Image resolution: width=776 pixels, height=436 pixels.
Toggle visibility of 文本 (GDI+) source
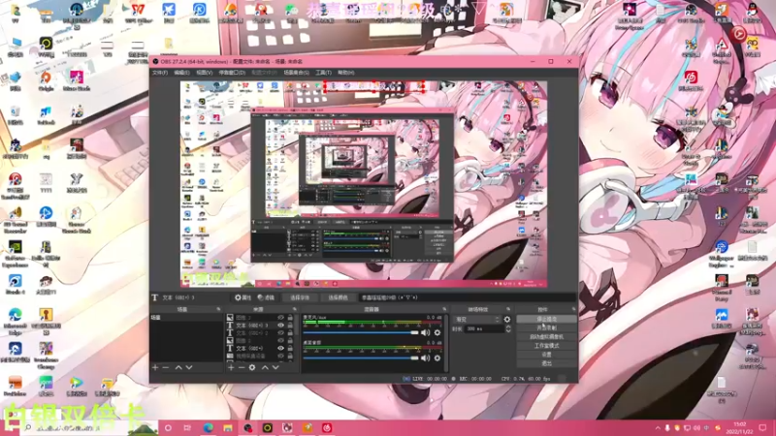[280, 348]
